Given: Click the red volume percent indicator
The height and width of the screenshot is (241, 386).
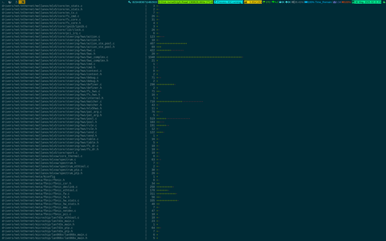Looking at the screenshot, I should click(347, 2).
